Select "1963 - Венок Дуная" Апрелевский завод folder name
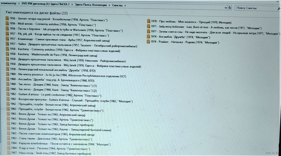The image size is (281, 156). pyautogui.click(x=48, y=114)
